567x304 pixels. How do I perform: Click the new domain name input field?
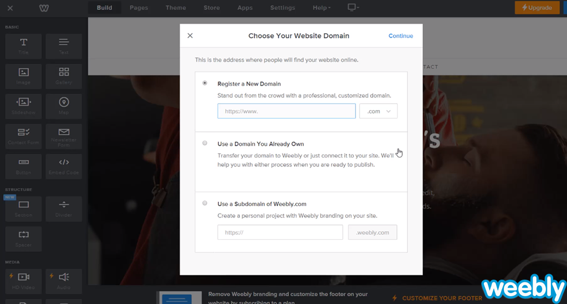coord(286,111)
